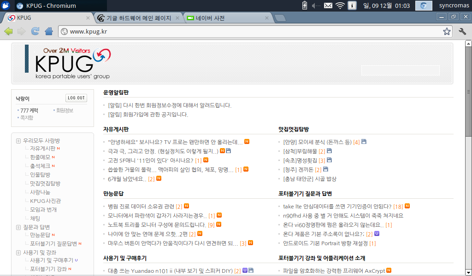Open 사랑나눔 in the sidebar
This screenshot has width=472, height=276.
[x=40, y=192]
